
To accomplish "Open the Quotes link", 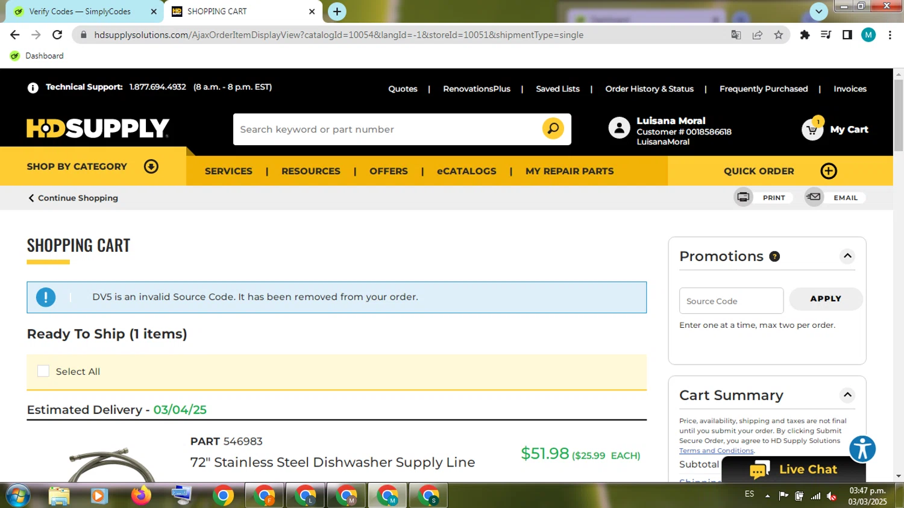I will point(403,89).
